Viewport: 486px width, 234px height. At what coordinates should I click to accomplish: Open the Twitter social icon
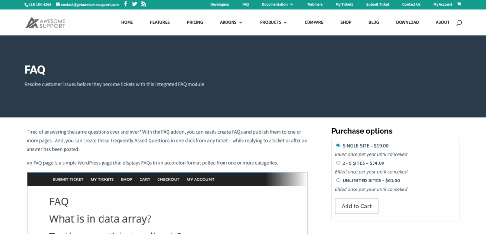(x=135, y=4)
